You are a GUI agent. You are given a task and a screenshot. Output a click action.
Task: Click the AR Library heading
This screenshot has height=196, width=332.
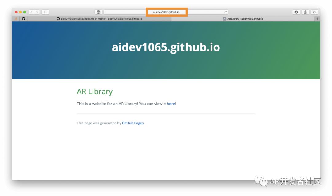[x=94, y=92]
